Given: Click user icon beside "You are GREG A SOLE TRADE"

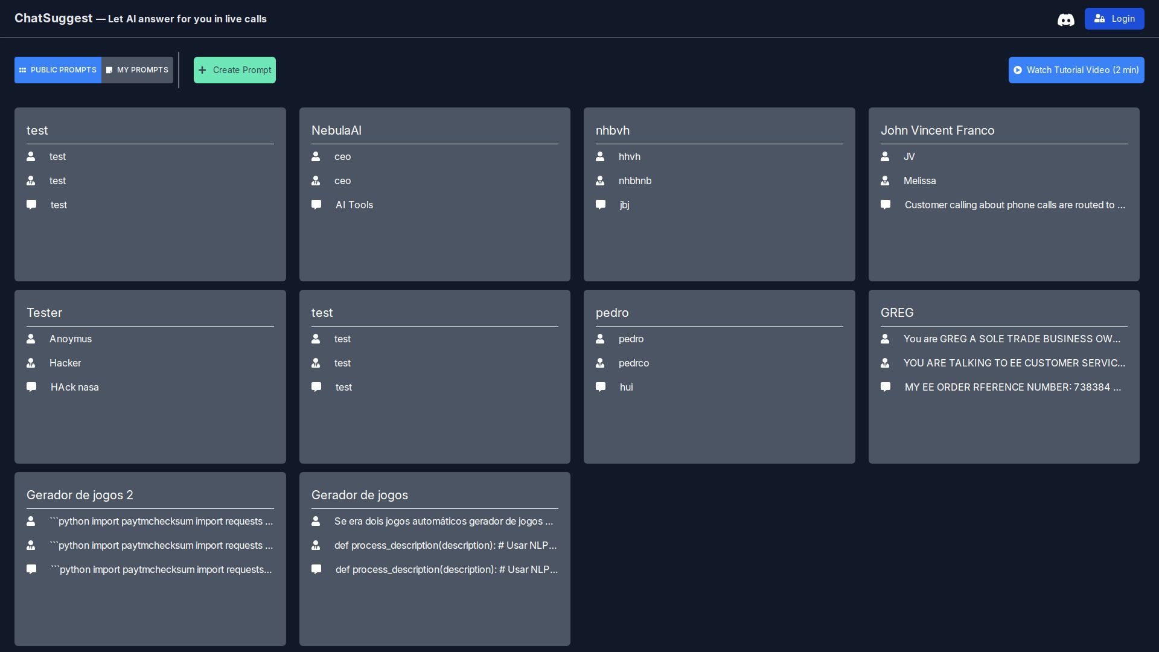Looking at the screenshot, I should click(885, 339).
